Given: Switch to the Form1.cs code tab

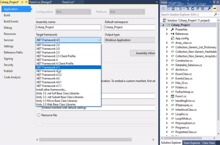Looking at the screenshot, I should 68,2.
